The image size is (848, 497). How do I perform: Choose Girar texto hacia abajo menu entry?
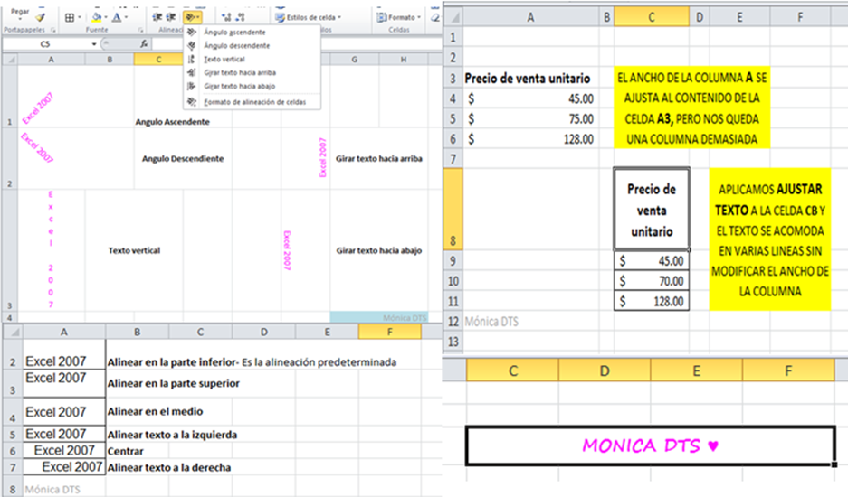(x=252, y=86)
